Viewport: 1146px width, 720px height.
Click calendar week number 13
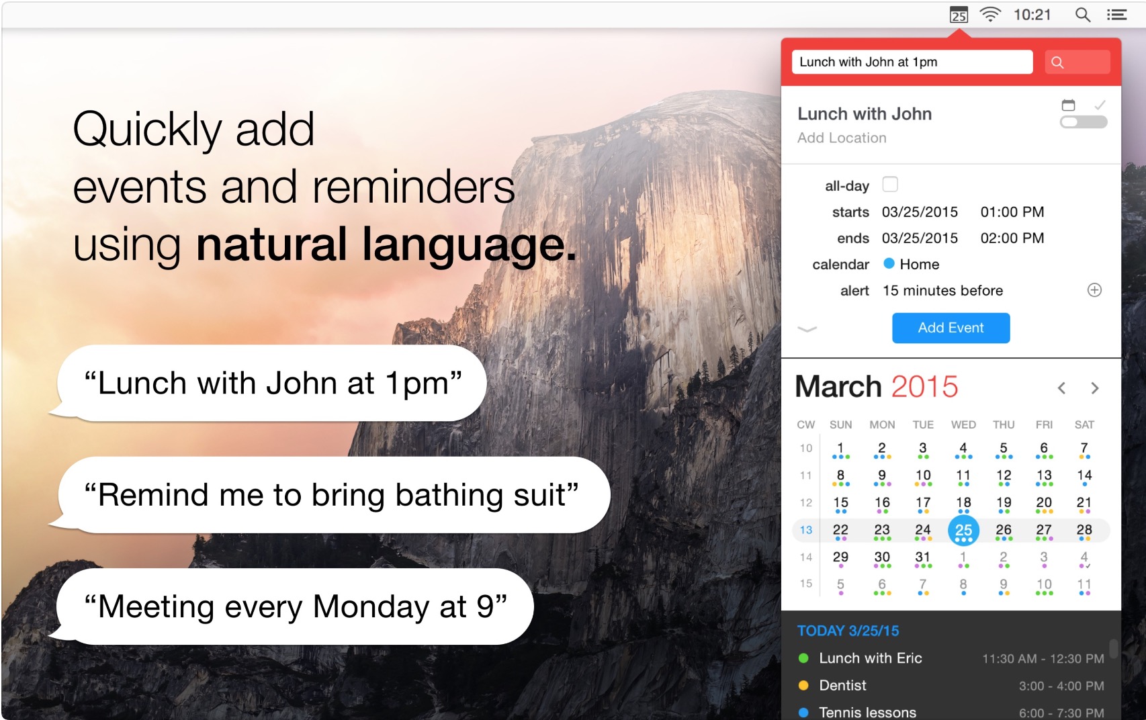point(806,530)
